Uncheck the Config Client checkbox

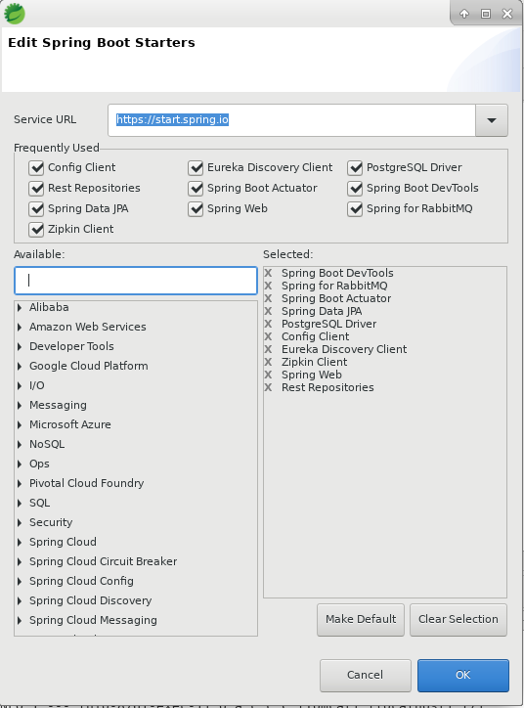point(36,167)
